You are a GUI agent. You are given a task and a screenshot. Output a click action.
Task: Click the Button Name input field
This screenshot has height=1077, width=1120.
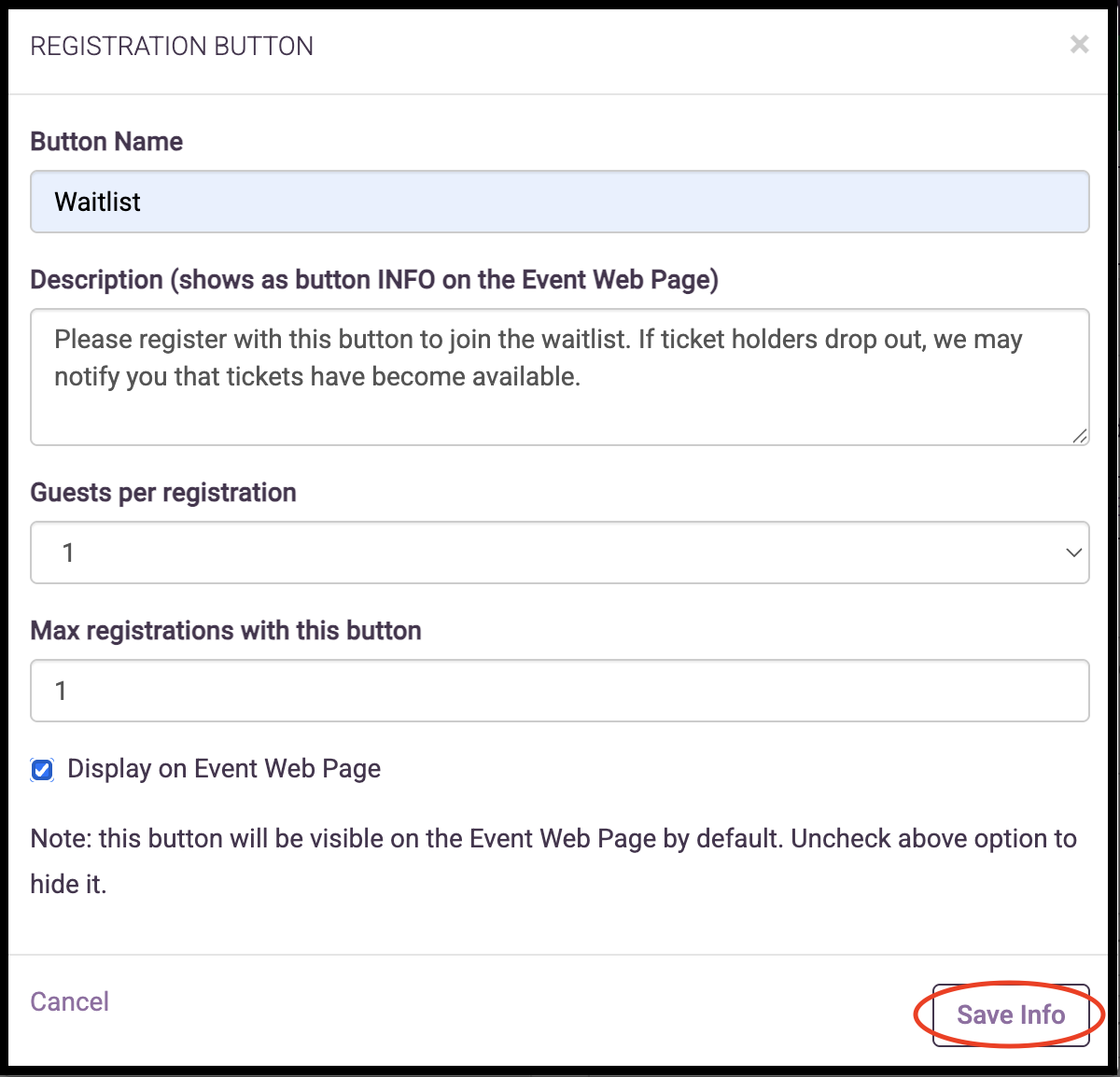point(560,202)
